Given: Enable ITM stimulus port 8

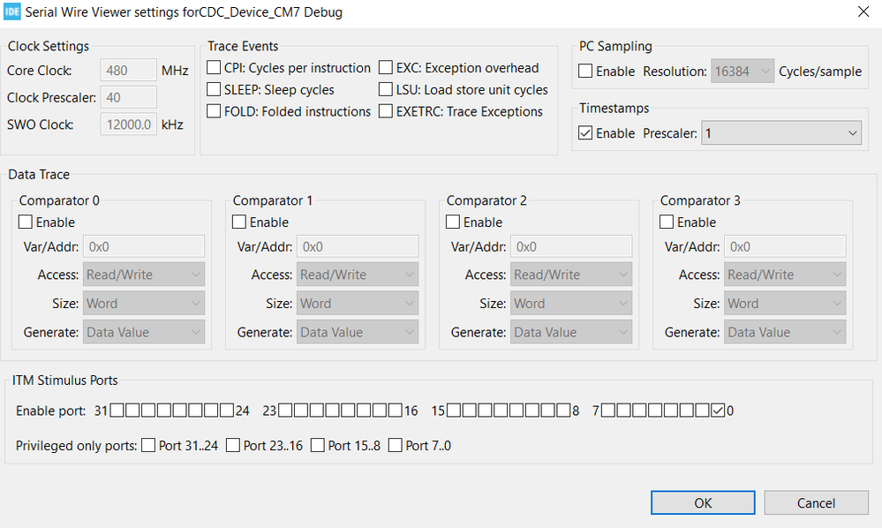Looking at the screenshot, I should tap(563, 411).
